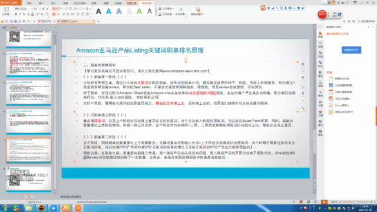The width and height of the screenshot is (377, 212).
Task: Decrease font size
Action: (47, 9)
